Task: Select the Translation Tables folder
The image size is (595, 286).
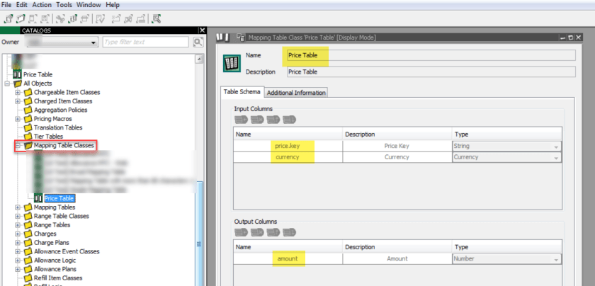Action: click(x=58, y=128)
